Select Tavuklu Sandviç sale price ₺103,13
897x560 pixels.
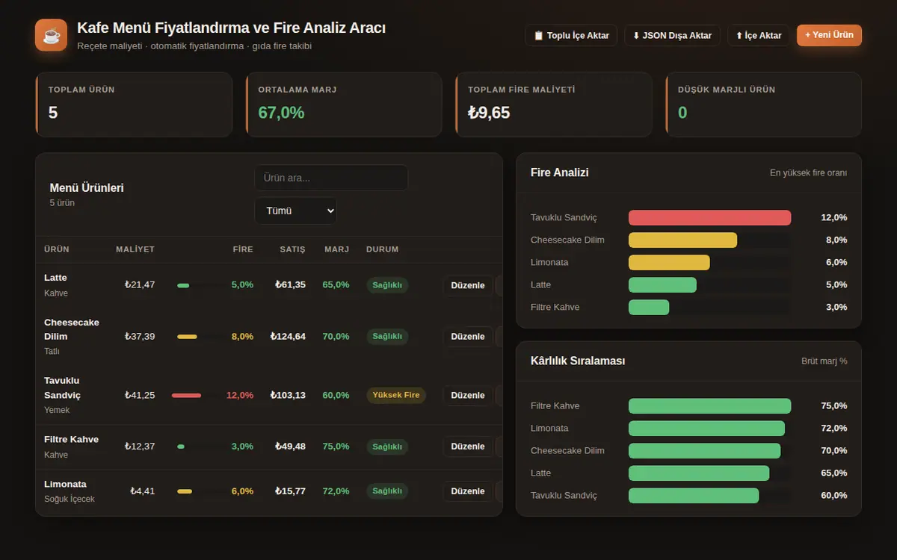288,395
